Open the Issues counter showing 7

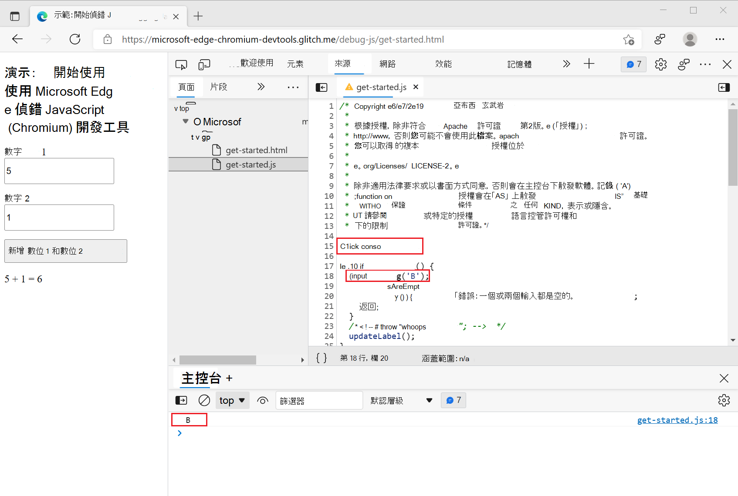(x=633, y=64)
